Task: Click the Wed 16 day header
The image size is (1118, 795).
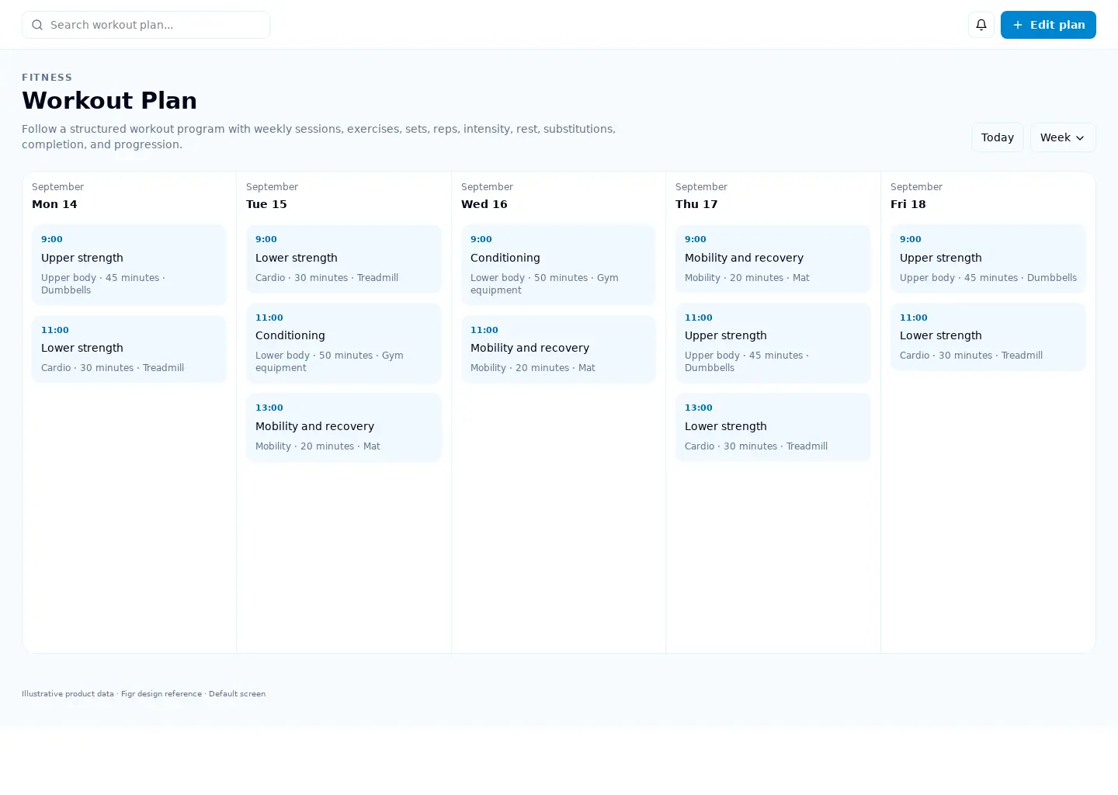Action: [484, 204]
